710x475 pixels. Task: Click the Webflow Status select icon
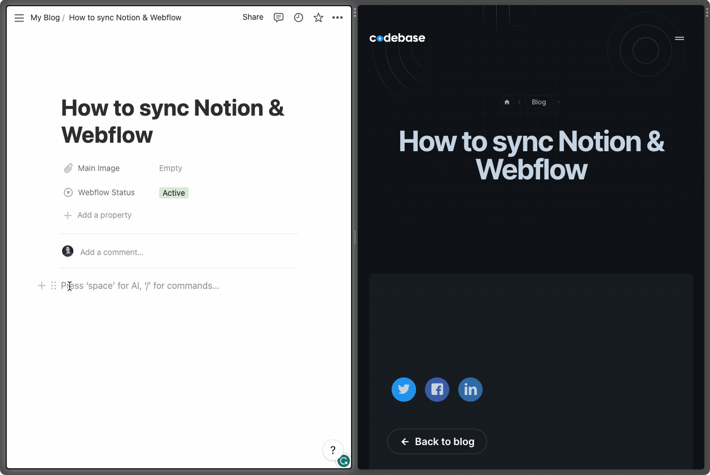click(68, 192)
